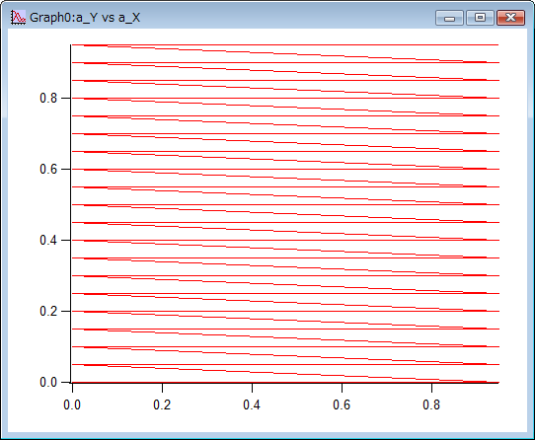The width and height of the screenshot is (535, 440).
Task: Minimize the Graph0 window
Action: 449,18
